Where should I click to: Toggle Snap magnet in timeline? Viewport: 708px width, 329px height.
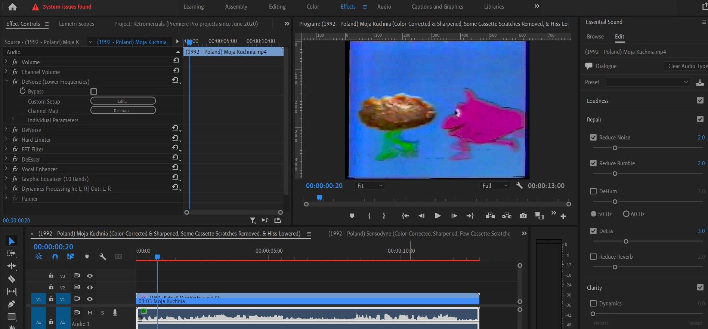(55, 256)
